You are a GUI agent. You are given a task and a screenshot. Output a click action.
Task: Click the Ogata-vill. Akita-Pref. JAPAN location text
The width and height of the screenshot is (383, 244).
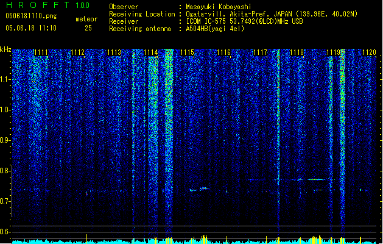(272, 14)
